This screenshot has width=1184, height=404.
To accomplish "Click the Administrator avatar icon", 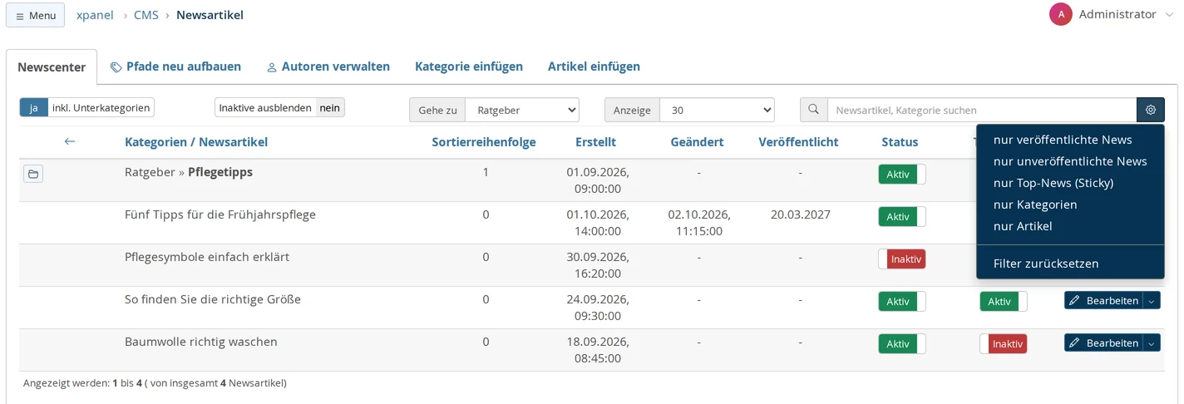I will point(1060,14).
